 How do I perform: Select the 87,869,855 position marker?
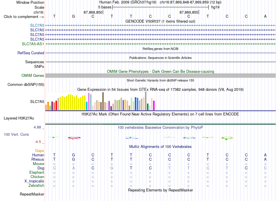pos(189,12)
